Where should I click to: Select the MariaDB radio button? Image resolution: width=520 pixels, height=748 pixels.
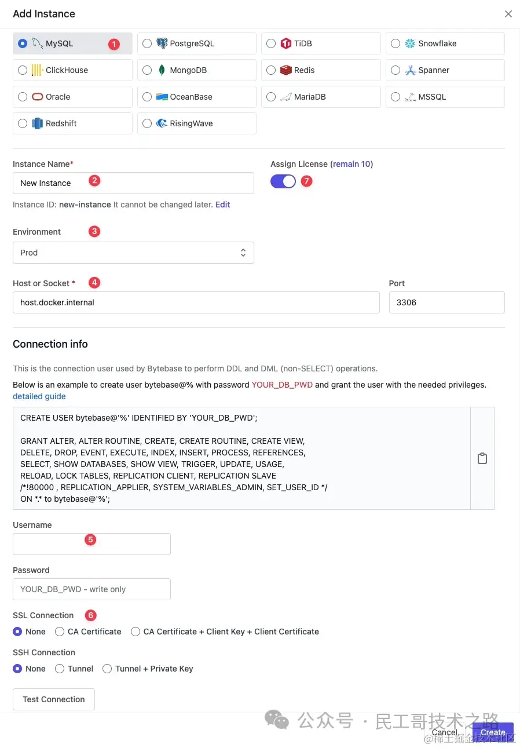[x=271, y=97]
